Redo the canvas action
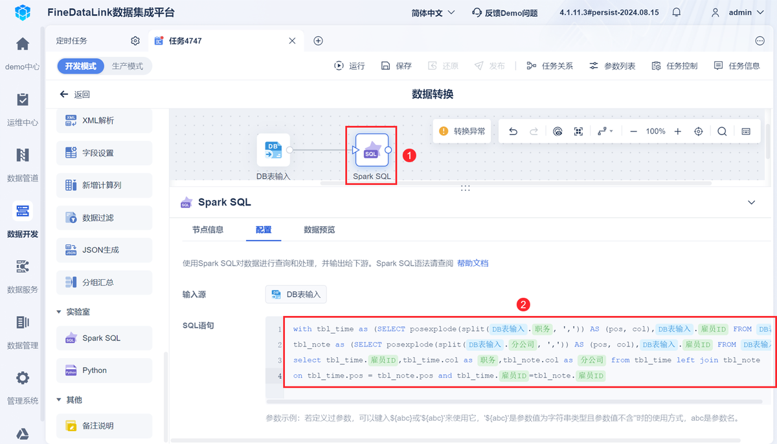 click(534, 131)
